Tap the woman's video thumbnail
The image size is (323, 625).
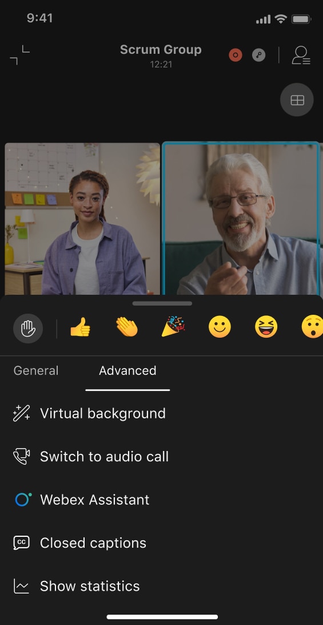tap(82, 219)
